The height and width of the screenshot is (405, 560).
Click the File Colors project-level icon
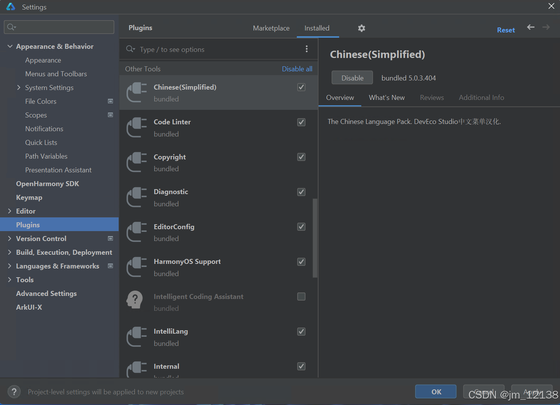point(111,101)
